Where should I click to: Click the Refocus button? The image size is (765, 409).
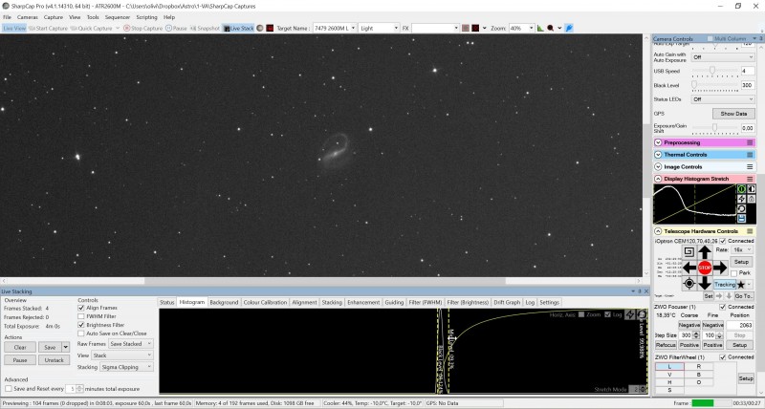666,345
